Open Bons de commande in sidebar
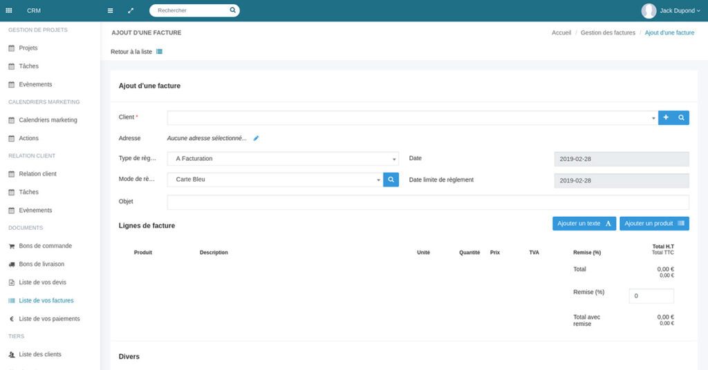 tap(45, 246)
